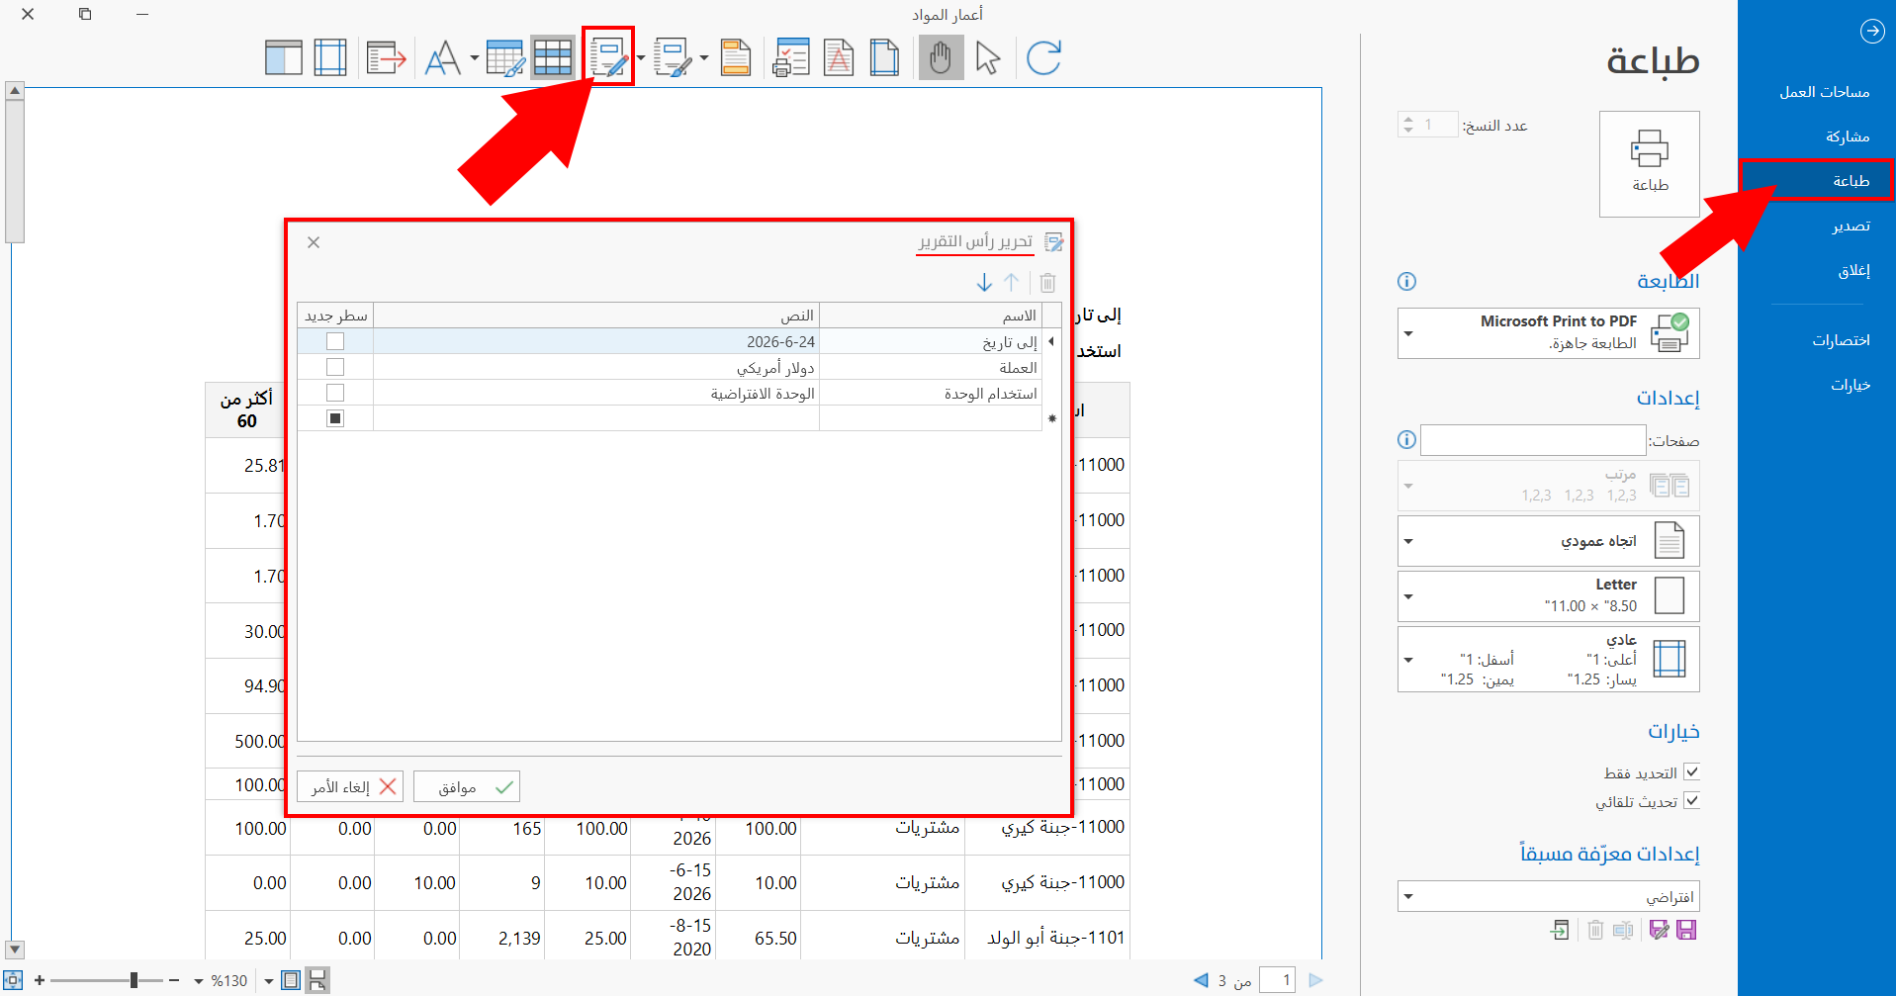Open the افتراضي preset dropdown
This screenshot has width=1896, height=996.
click(x=1548, y=896)
